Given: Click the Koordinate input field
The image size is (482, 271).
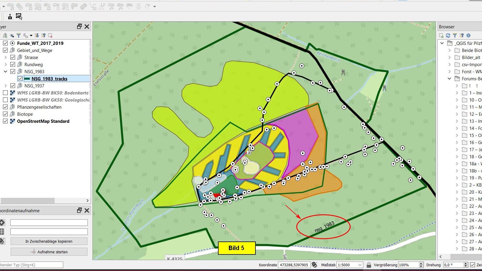Looking at the screenshot, I should 294,265.
